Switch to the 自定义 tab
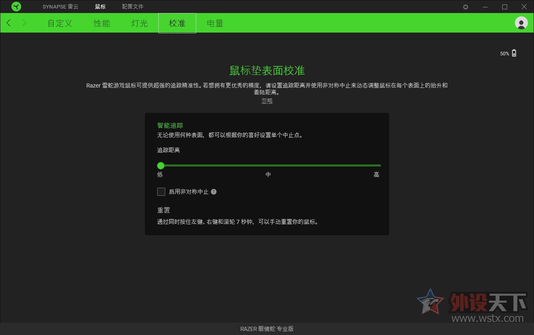 60,23
